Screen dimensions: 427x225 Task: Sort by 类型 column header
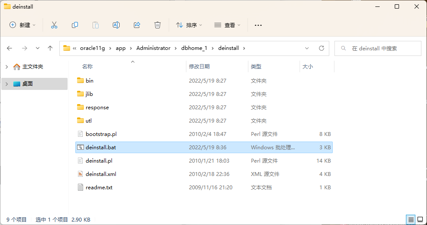(256, 66)
